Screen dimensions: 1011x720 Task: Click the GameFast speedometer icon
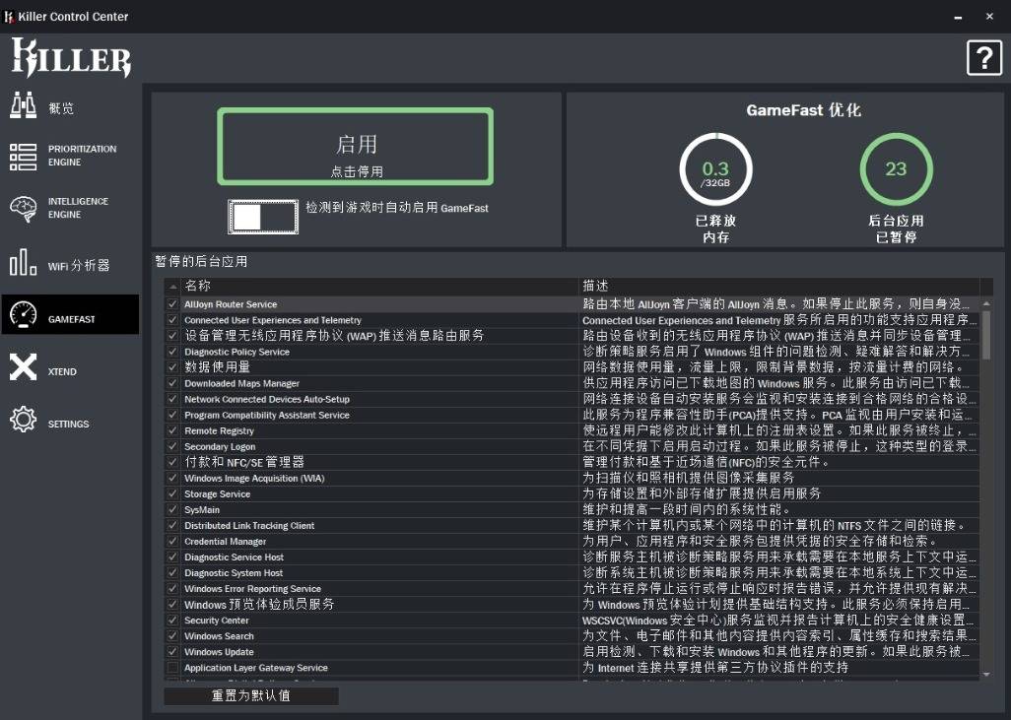click(24, 314)
